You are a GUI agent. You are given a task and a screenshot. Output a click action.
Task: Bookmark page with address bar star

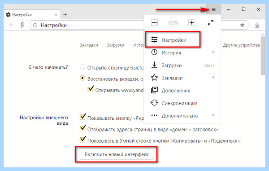point(242,25)
